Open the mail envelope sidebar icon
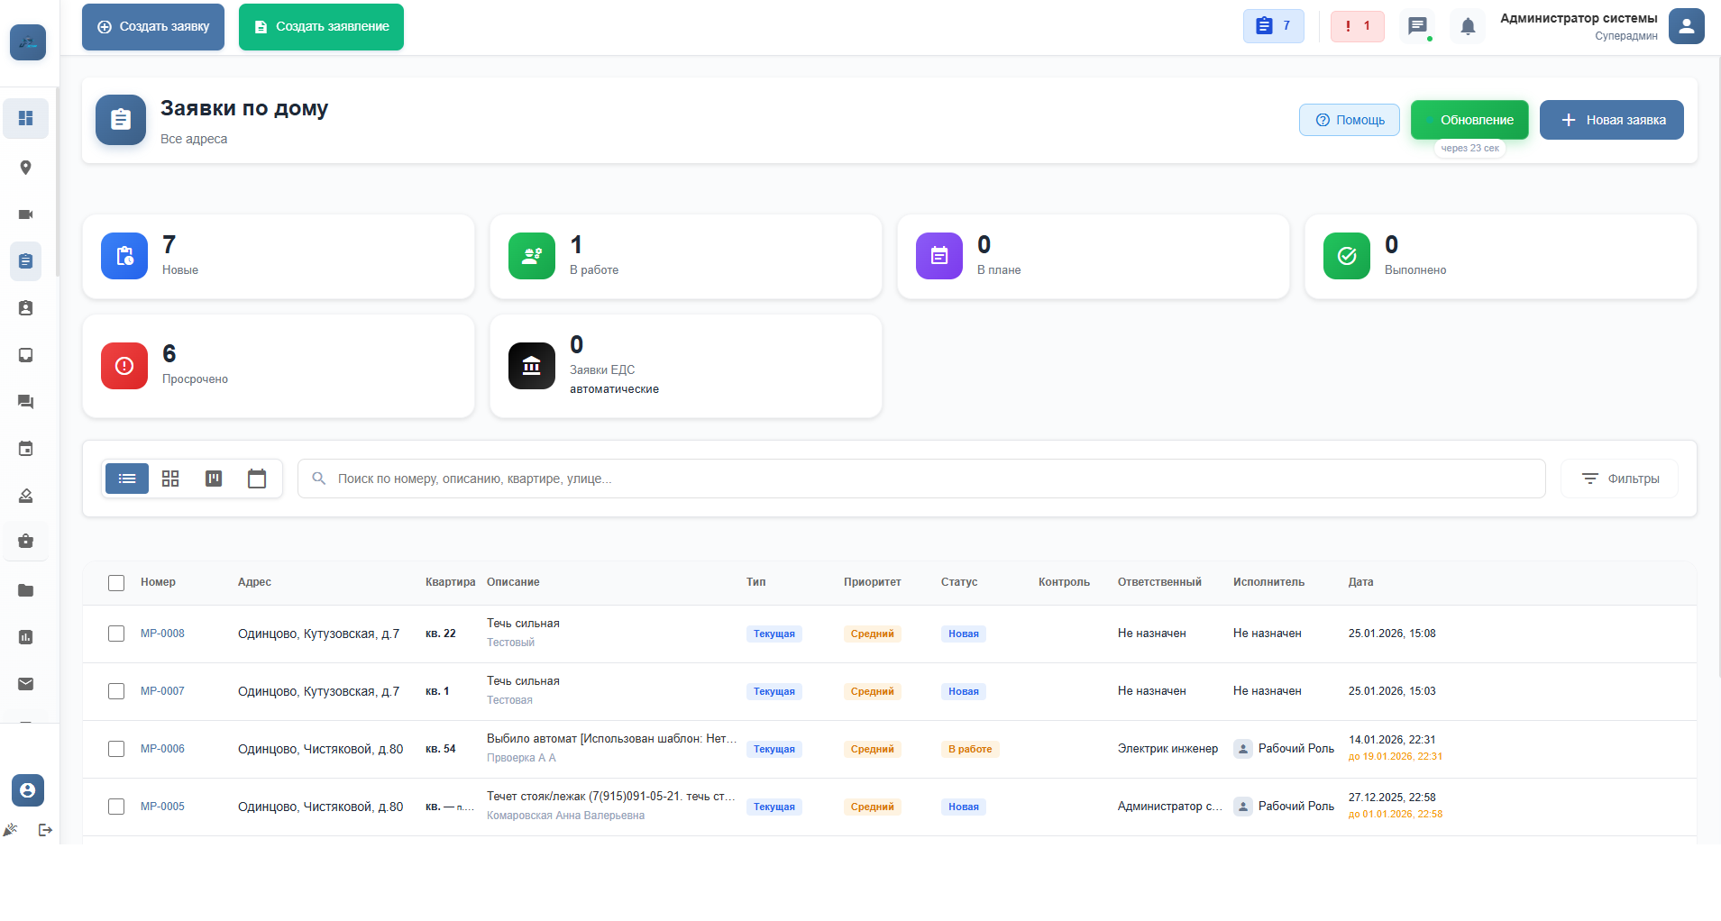Image resolution: width=1721 pixels, height=921 pixels. pyautogui.click(x=25, y=684)
